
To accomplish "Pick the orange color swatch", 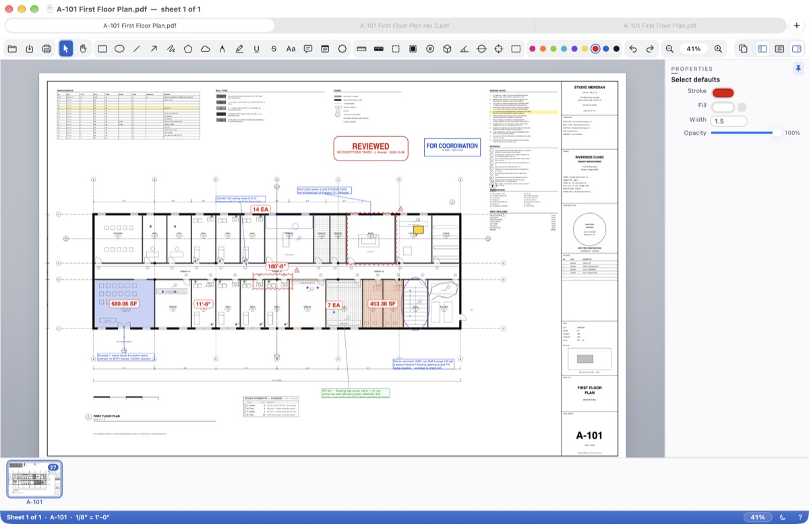I will click(543, 49).
